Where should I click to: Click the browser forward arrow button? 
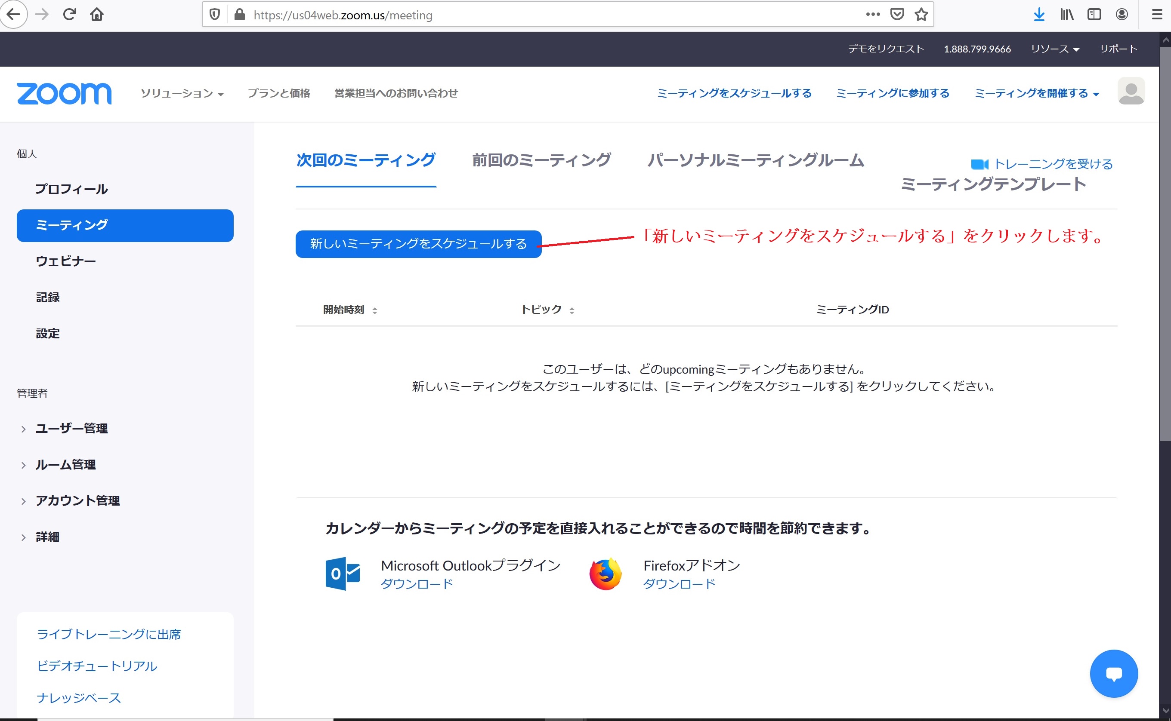(42, 14)
